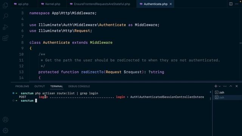The width and height of the screenshot is (242, 136).
Task: Click the PHP file icon on Kernel.php tab
Action: [43, 4]
